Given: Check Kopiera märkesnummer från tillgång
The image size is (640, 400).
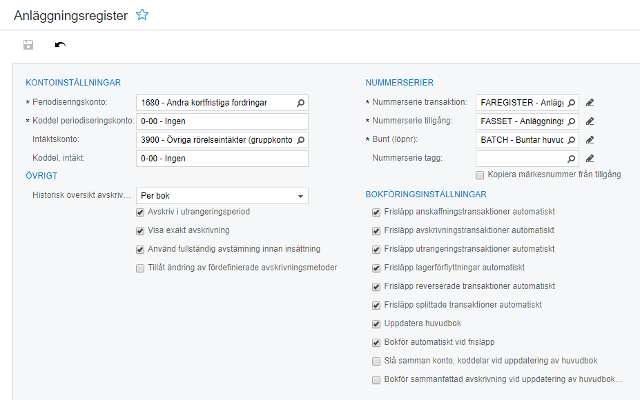Looking at the screenshot, I should click(480, 175).
